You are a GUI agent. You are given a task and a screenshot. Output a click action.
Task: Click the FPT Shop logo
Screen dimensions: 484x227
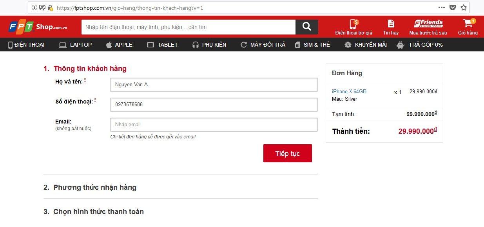(38, 27)
